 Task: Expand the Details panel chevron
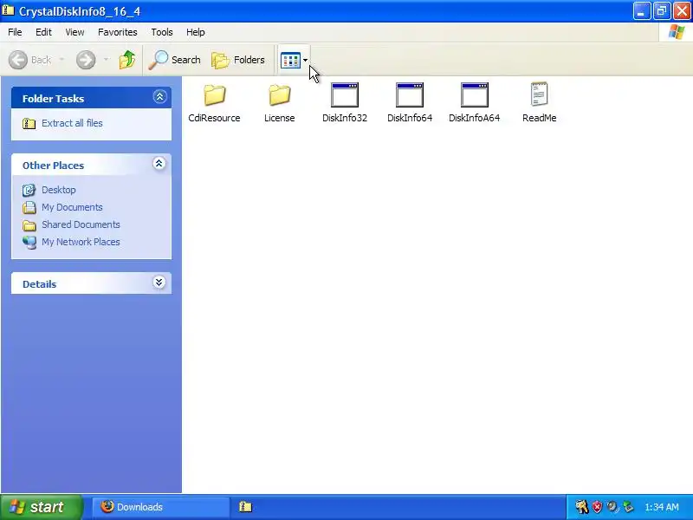[159, 283]
